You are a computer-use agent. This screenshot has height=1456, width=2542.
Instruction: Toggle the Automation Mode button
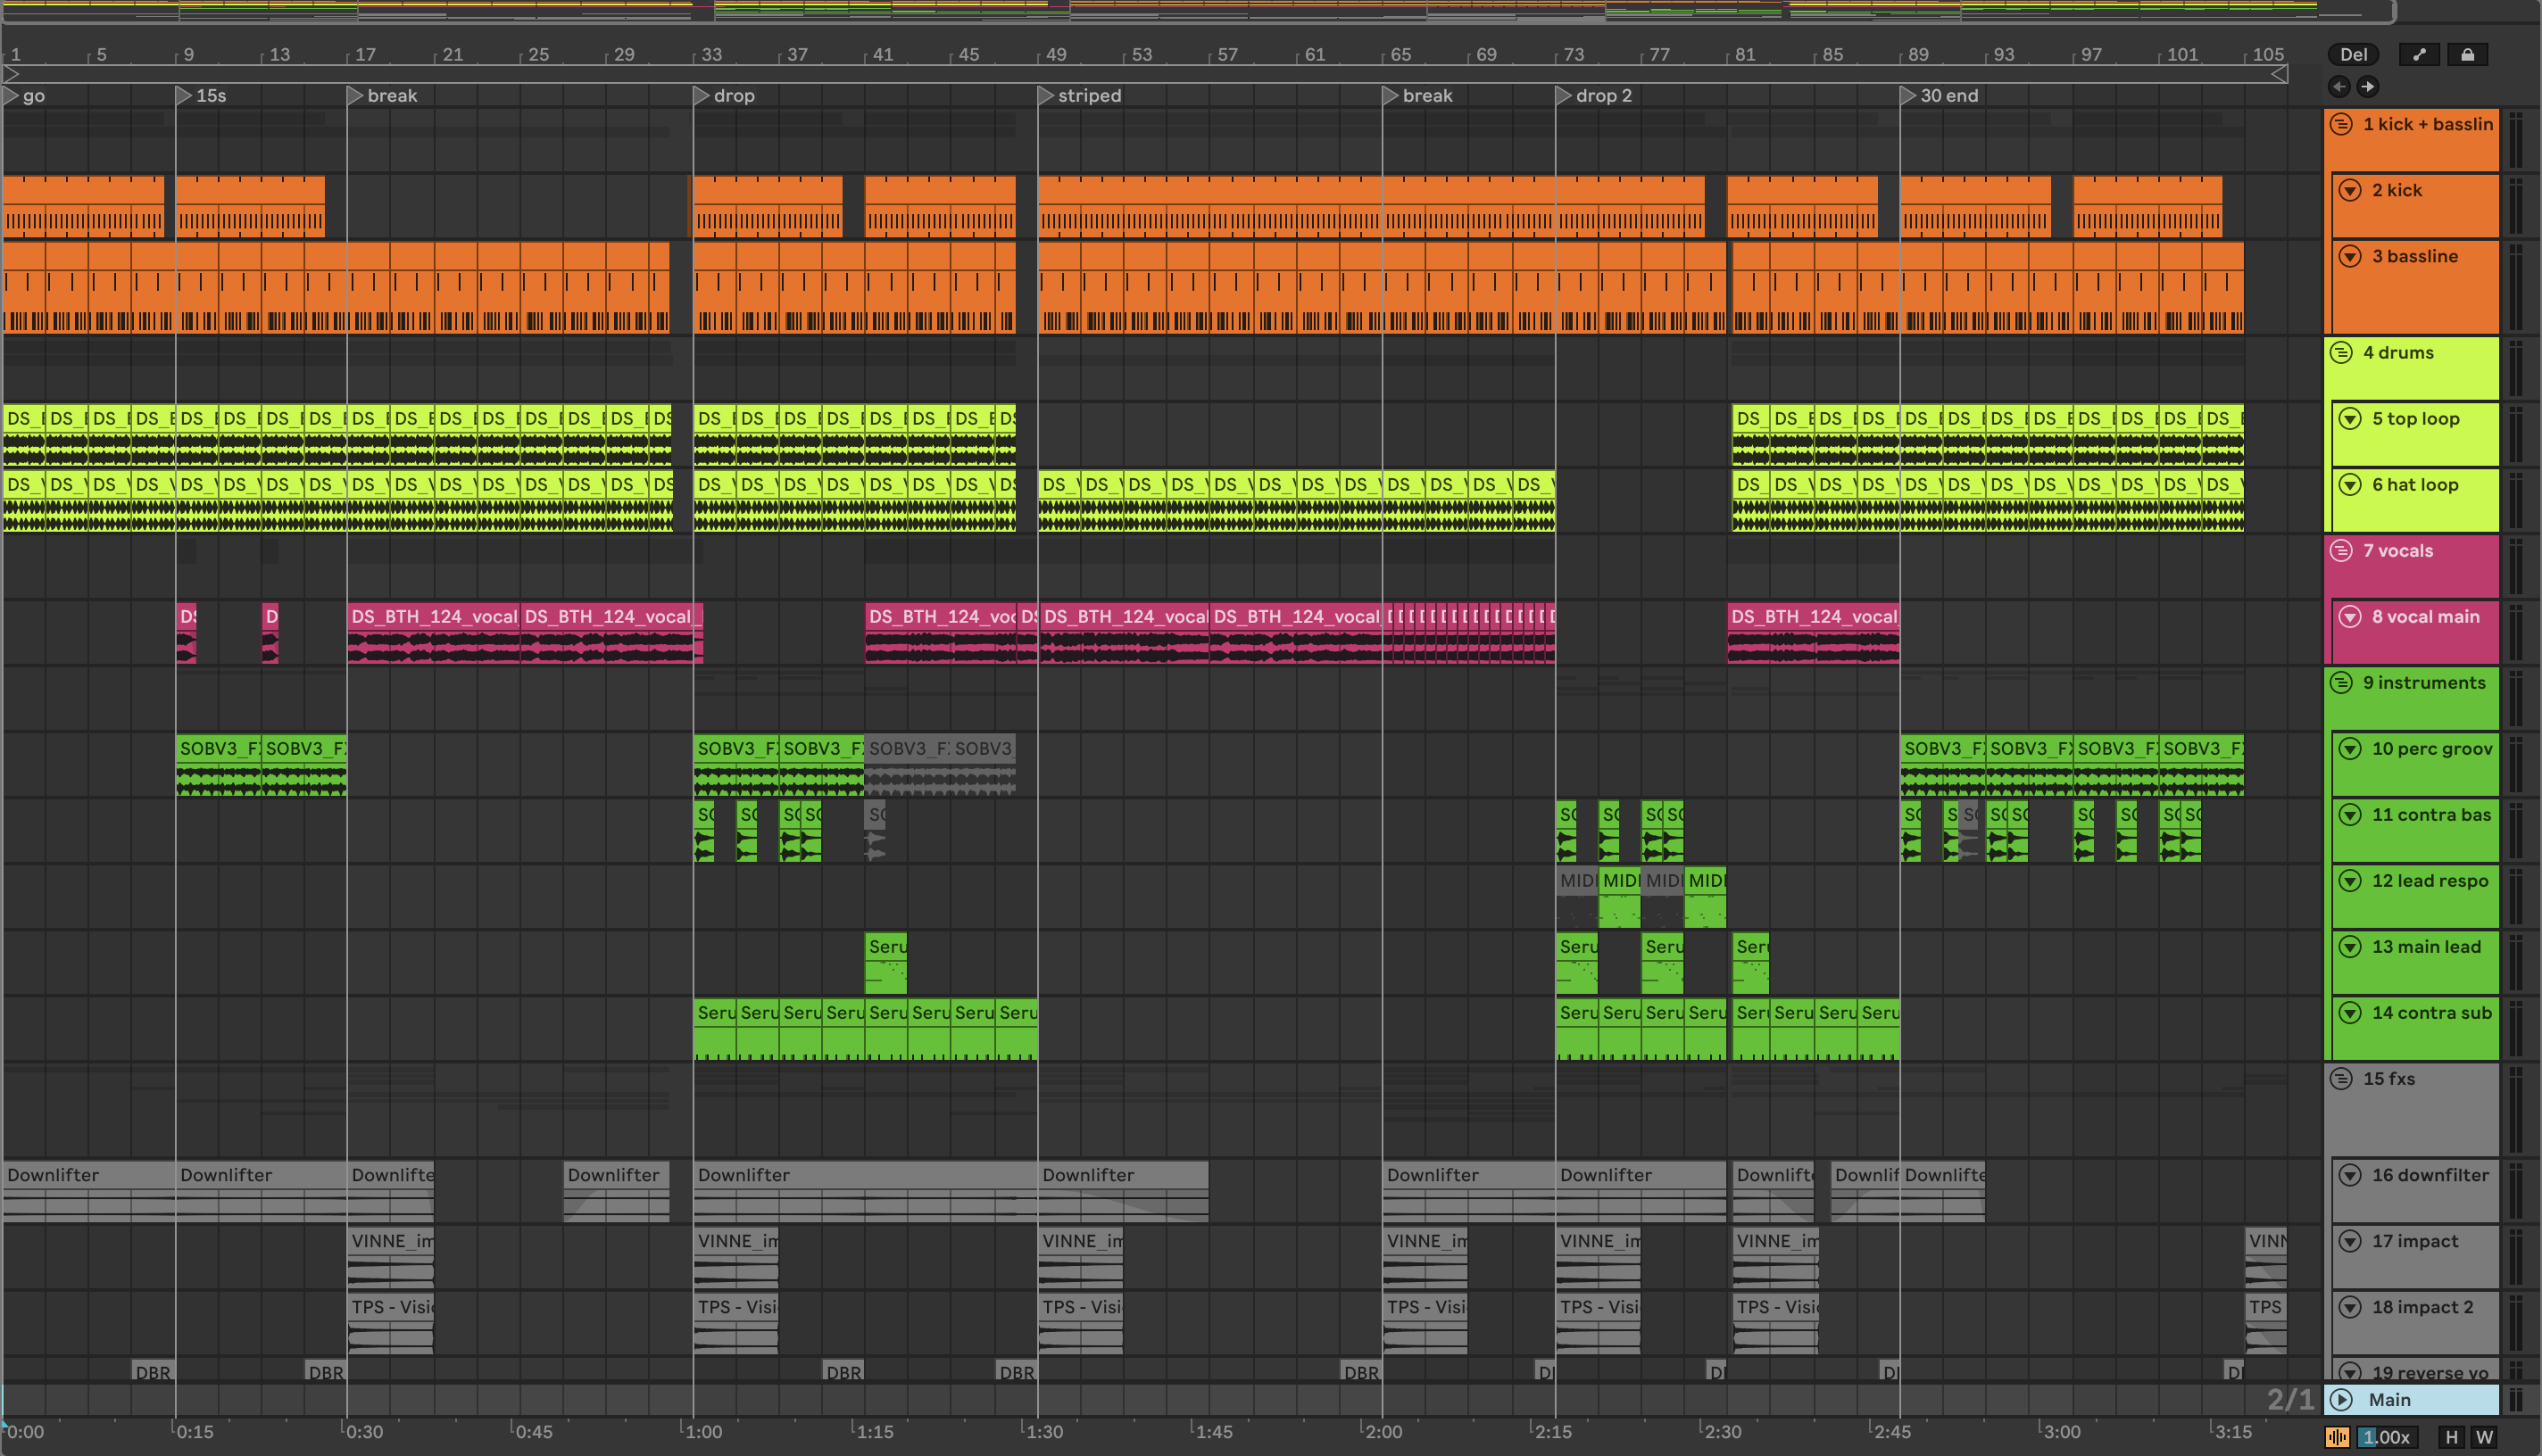(2419, 55)
